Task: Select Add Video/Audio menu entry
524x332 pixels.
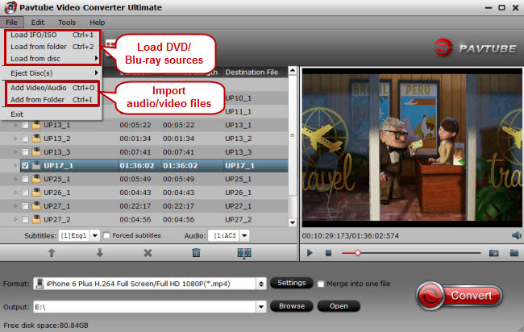Action: pos(52,88)
